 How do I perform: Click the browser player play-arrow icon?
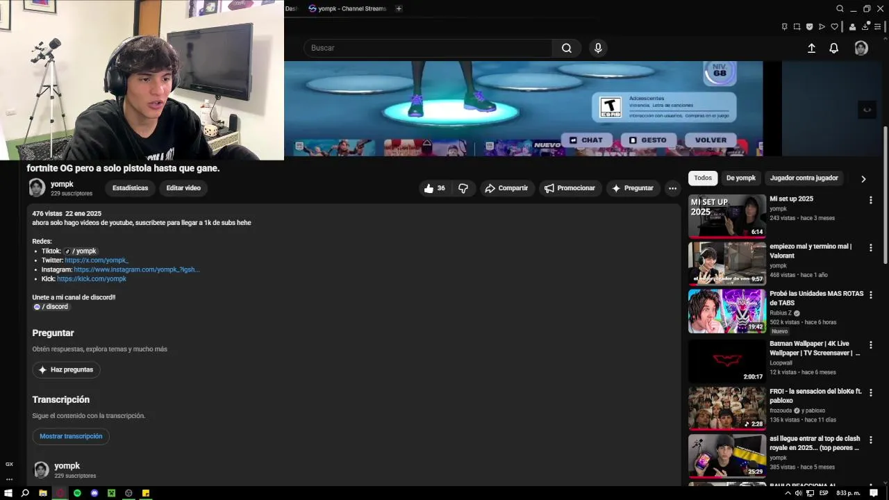(822, 26)
